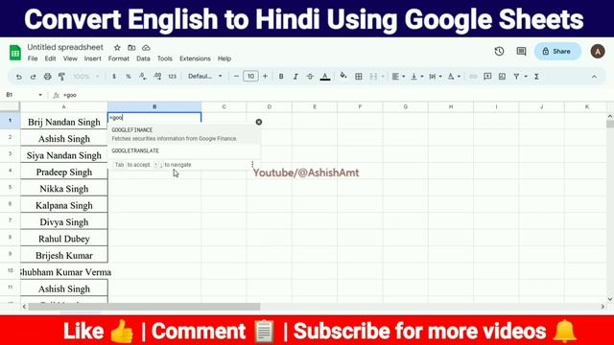Click the Share button
Image resolution: width=614 pixels, height=345 pixels.
tap(557, 51)
